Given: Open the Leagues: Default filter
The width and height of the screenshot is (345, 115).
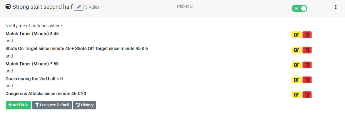Looking at the screenshot, I should [52, 105].
